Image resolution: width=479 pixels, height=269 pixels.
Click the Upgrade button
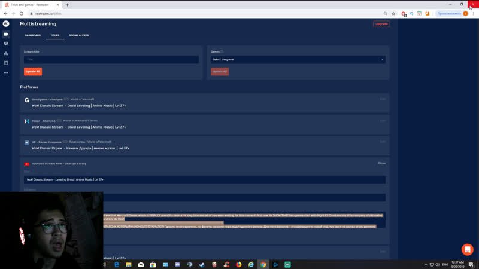[x=381, y=24]
